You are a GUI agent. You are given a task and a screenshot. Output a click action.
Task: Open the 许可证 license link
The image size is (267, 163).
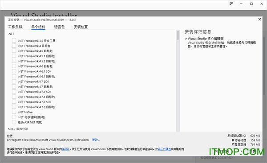click(66, 149)
